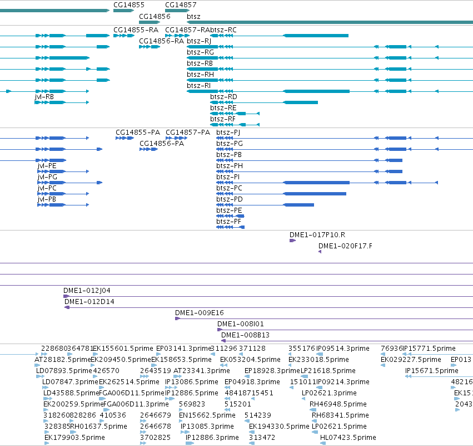Screen dimensions: 473x446
Task: Open the CG14856 gene label
Action: point(155,16)
